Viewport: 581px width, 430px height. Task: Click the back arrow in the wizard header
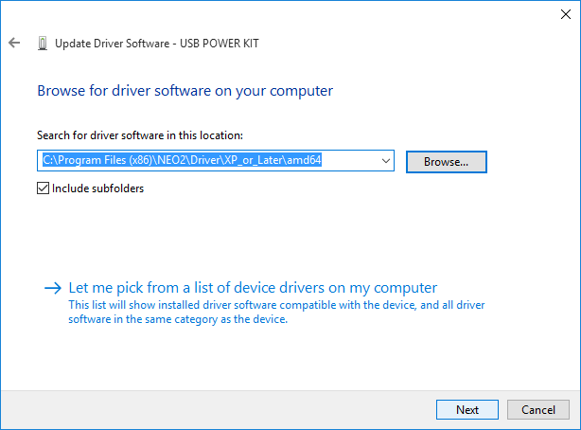pyautogui.click(x=14, y=43)
